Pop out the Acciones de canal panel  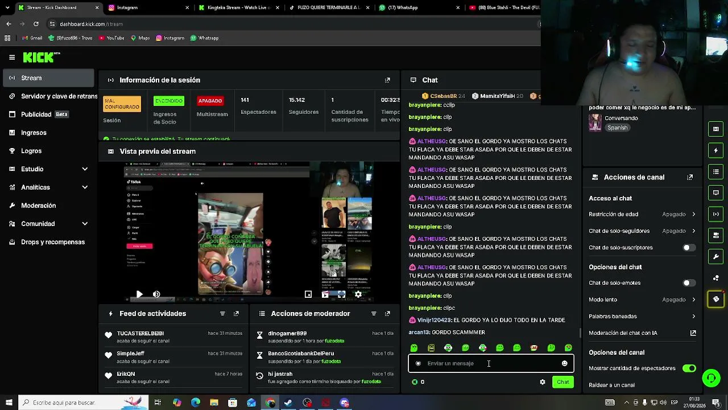click(x=690, y=177)
